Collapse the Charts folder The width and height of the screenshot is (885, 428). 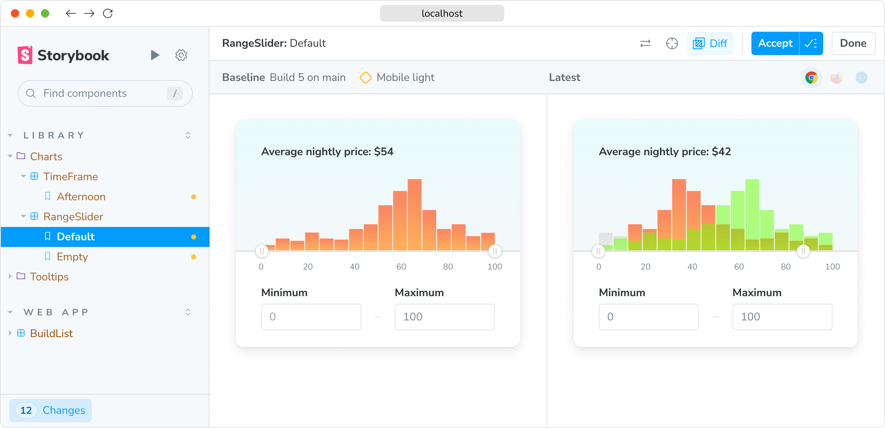pyautogui.click(x=10, y=156)
